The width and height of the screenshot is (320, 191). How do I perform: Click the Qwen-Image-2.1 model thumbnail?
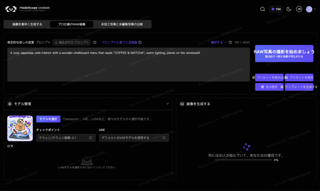point(20,128)
